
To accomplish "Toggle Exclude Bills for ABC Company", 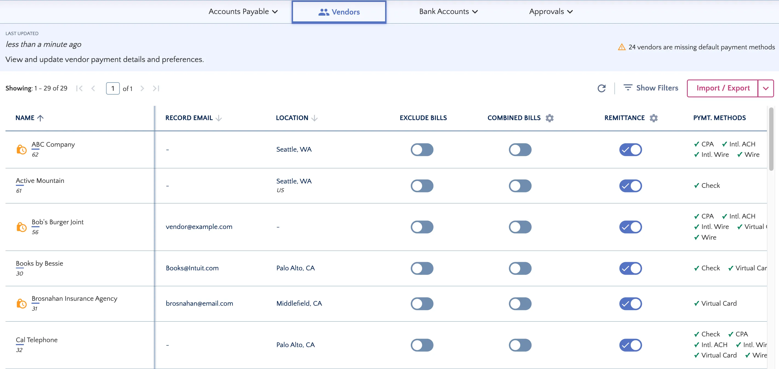I will [x=422, y=150].
